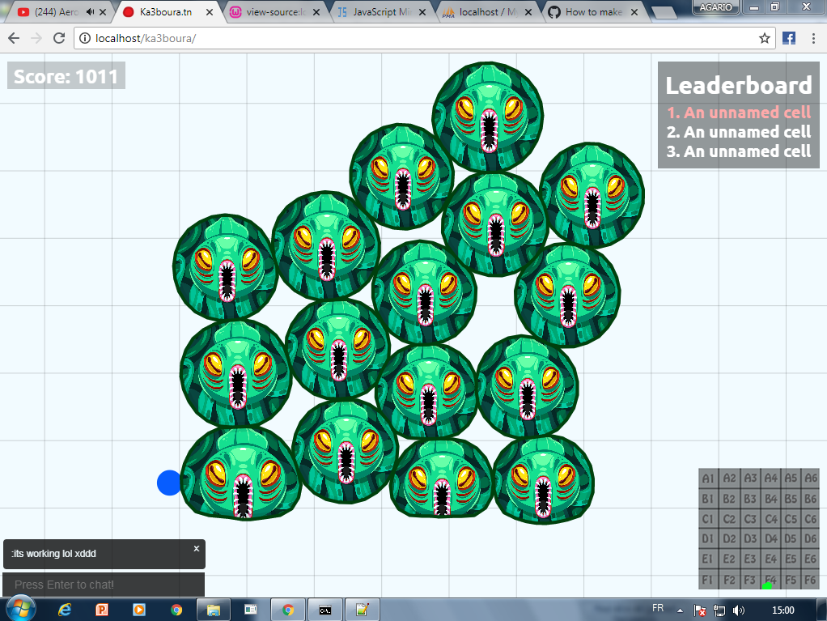827x621 pixels.
Task: Click the blue food pellet
Action: click(169, 483)
